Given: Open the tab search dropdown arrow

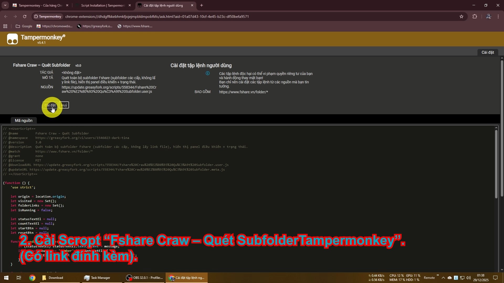Looking at the screenshot, I should click(5, 5).
